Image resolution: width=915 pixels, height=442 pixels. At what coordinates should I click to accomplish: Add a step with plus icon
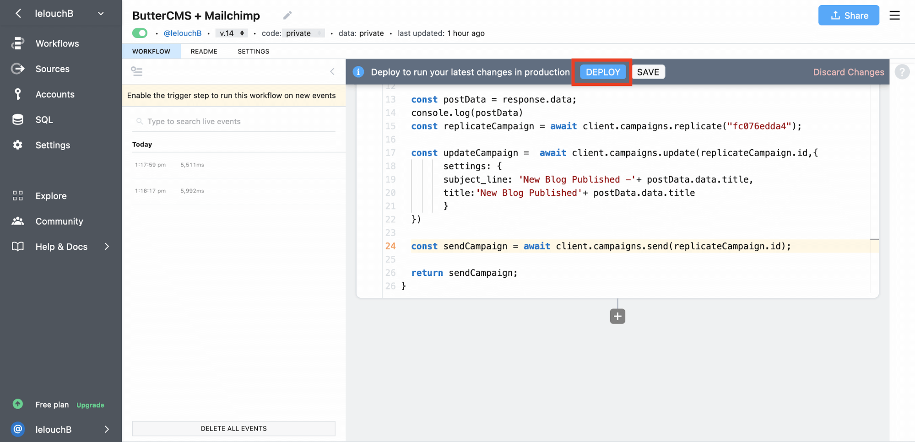tap(617, 316)
